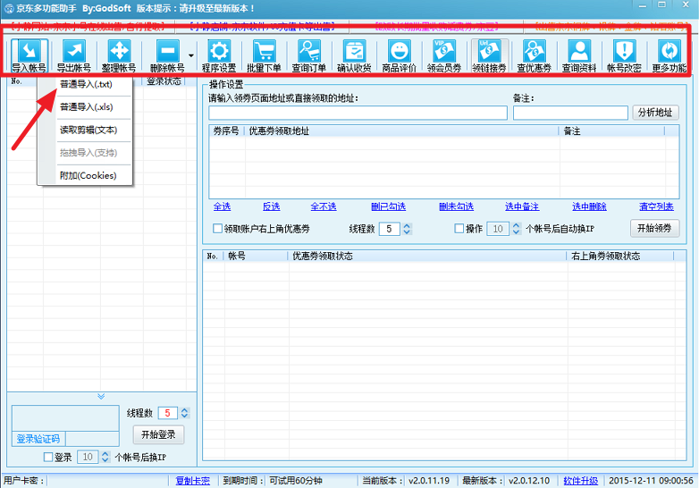Click the 软件升级 software upgrade link
The width and height of the screenshot is (699, 488).
(x=580, y=481)
